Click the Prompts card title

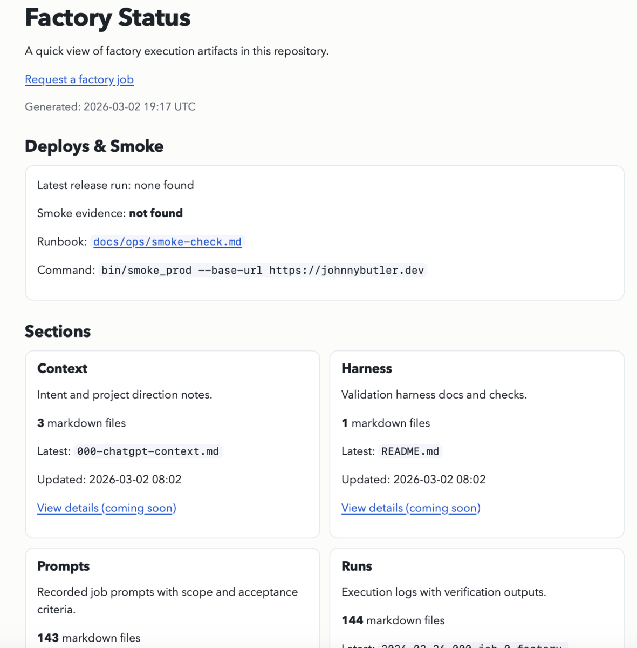[x=63, y=566]
